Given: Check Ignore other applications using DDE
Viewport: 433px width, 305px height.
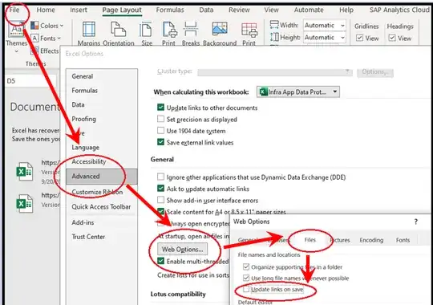Looking at the screenshot, I should (x=160, y=177).
